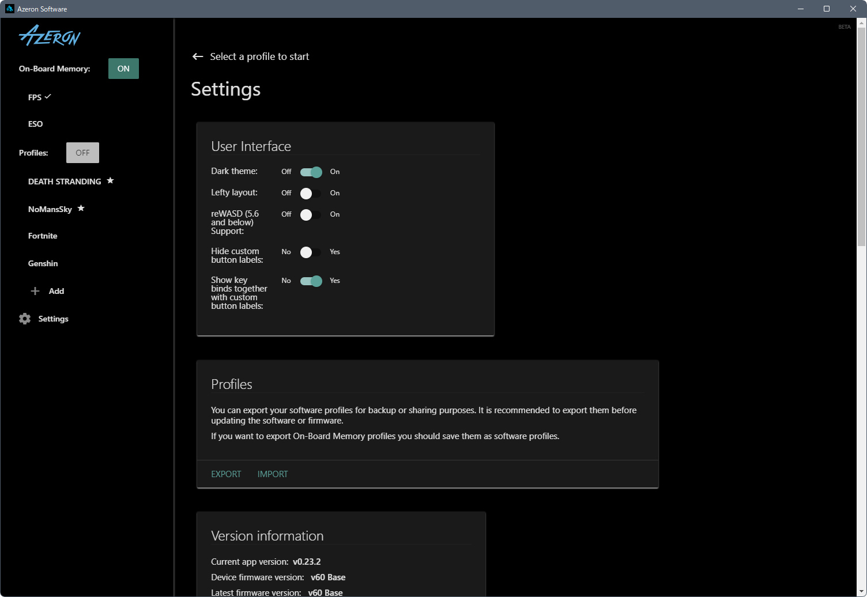Click EXPORT to back up profiles
867x597 pixels.
click(226, 474)
